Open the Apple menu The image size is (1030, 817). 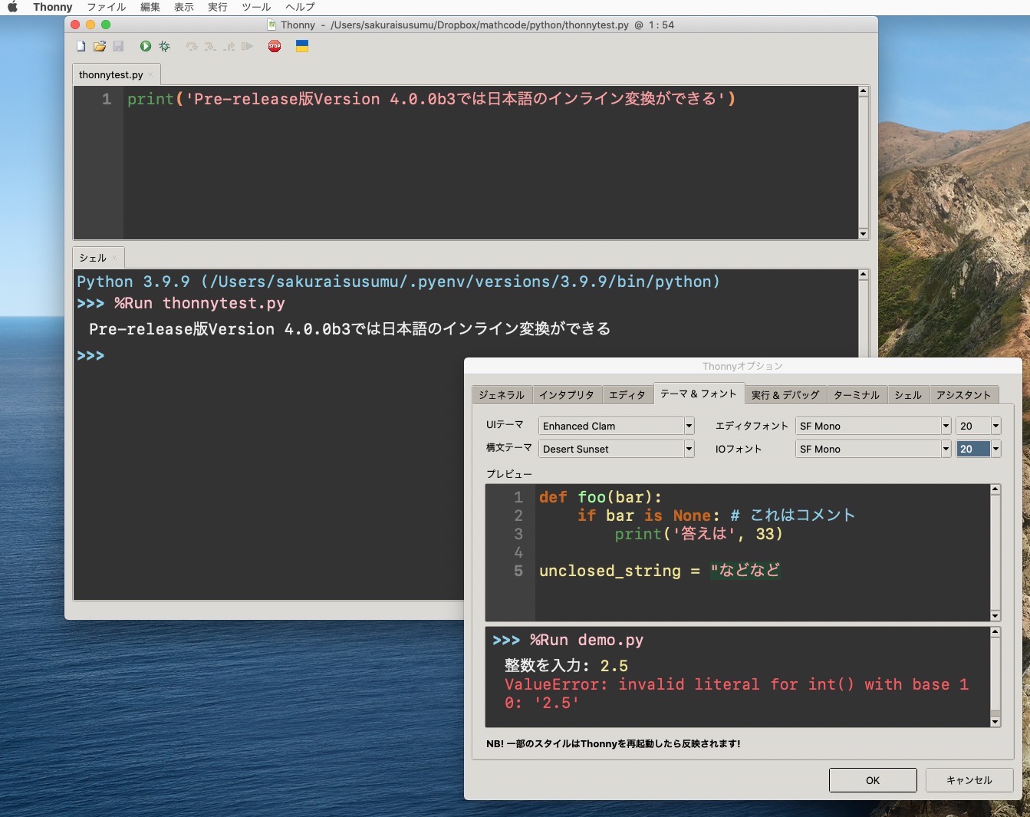click(13, 7)
